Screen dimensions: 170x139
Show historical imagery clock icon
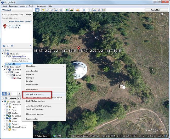(x=67, y=10)
